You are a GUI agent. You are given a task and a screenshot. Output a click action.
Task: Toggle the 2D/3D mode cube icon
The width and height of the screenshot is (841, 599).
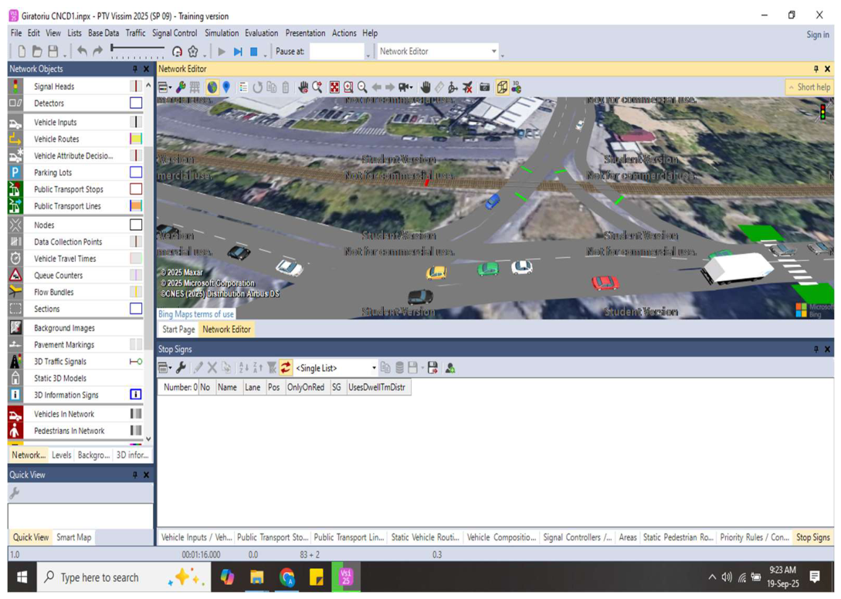coord(502,87)
